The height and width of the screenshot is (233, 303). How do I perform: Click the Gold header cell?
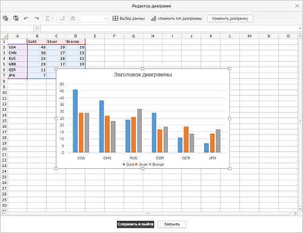[x=36, y=42]
